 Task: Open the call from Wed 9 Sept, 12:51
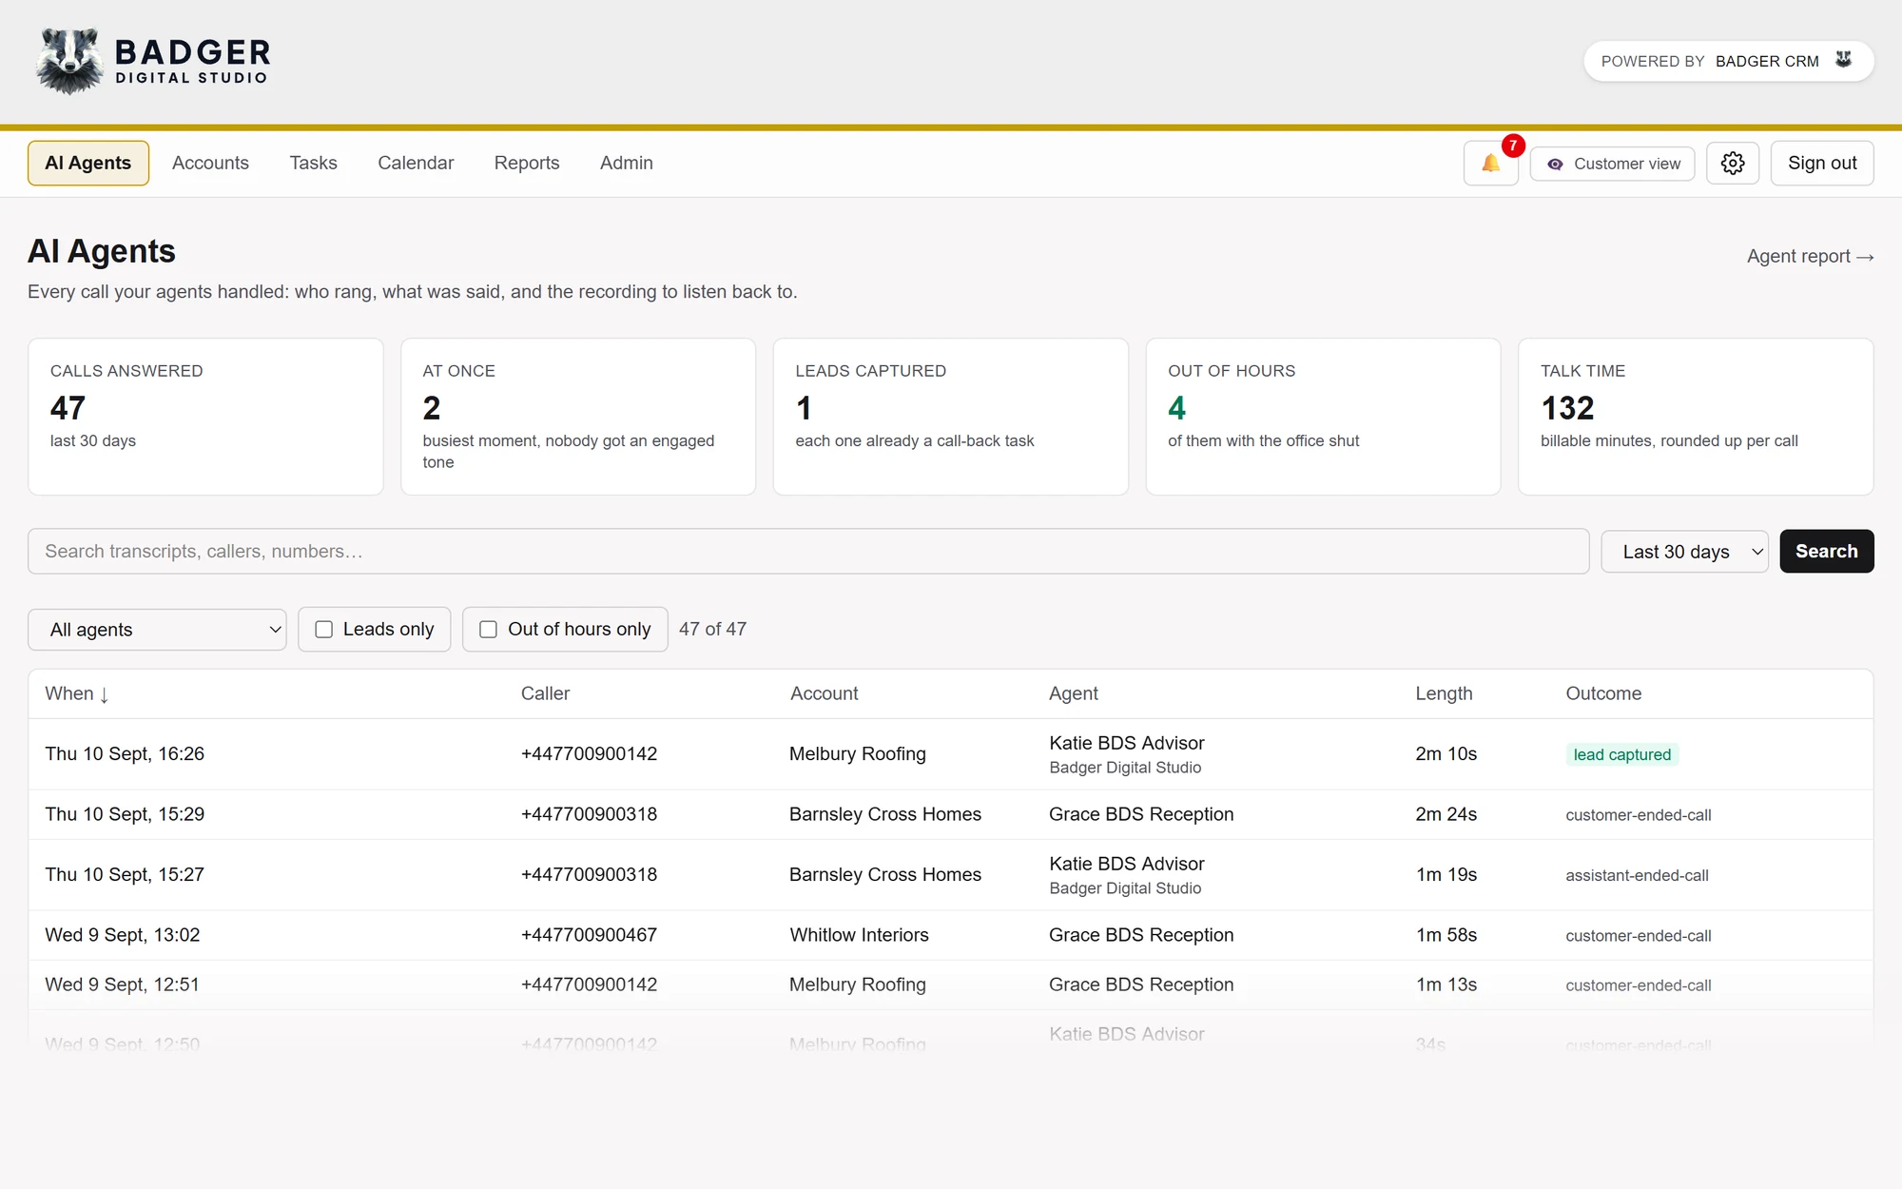(x=951, y=984)
